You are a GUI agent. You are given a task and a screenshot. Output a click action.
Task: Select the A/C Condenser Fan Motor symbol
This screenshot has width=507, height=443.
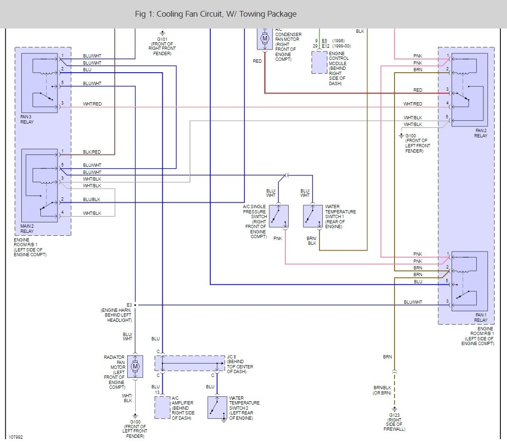pyautogui.click(x=265, y=39)
